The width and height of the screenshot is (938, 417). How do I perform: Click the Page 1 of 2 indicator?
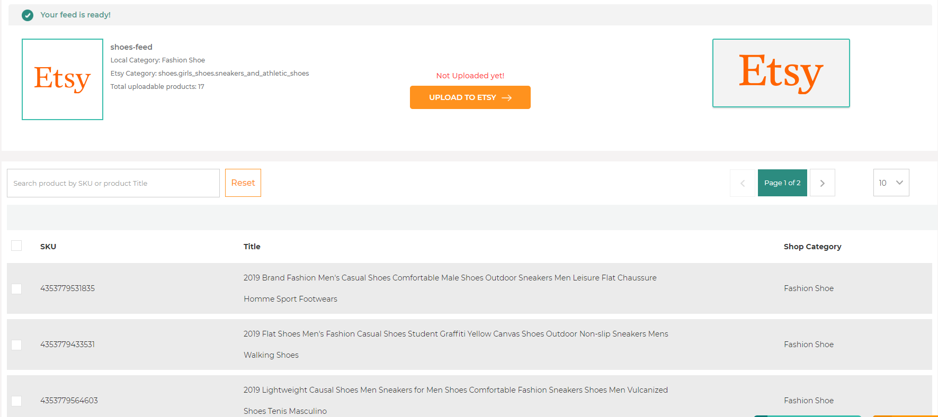click(782, 183)
